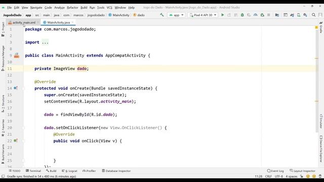Open the Project Structure folder icon
The height and width of the screenshot is (182, 324).
pos(277,15)
